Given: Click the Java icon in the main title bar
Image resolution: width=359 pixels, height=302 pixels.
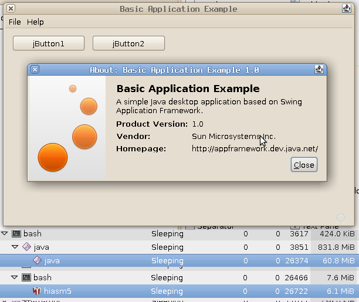Looking at the screenshot, I should [347, 9].
